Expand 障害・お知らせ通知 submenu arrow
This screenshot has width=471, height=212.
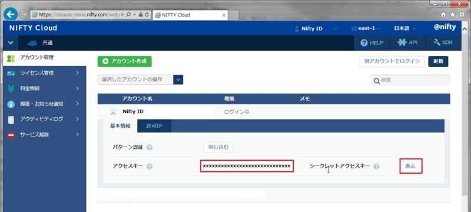pos(77,104)
